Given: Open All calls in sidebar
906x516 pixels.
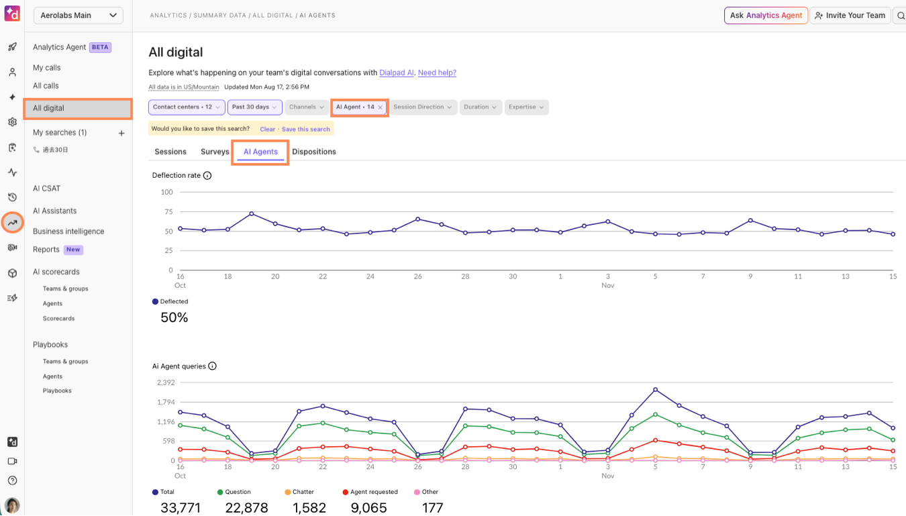Looking at the screenshot, I should coord(46,86).
